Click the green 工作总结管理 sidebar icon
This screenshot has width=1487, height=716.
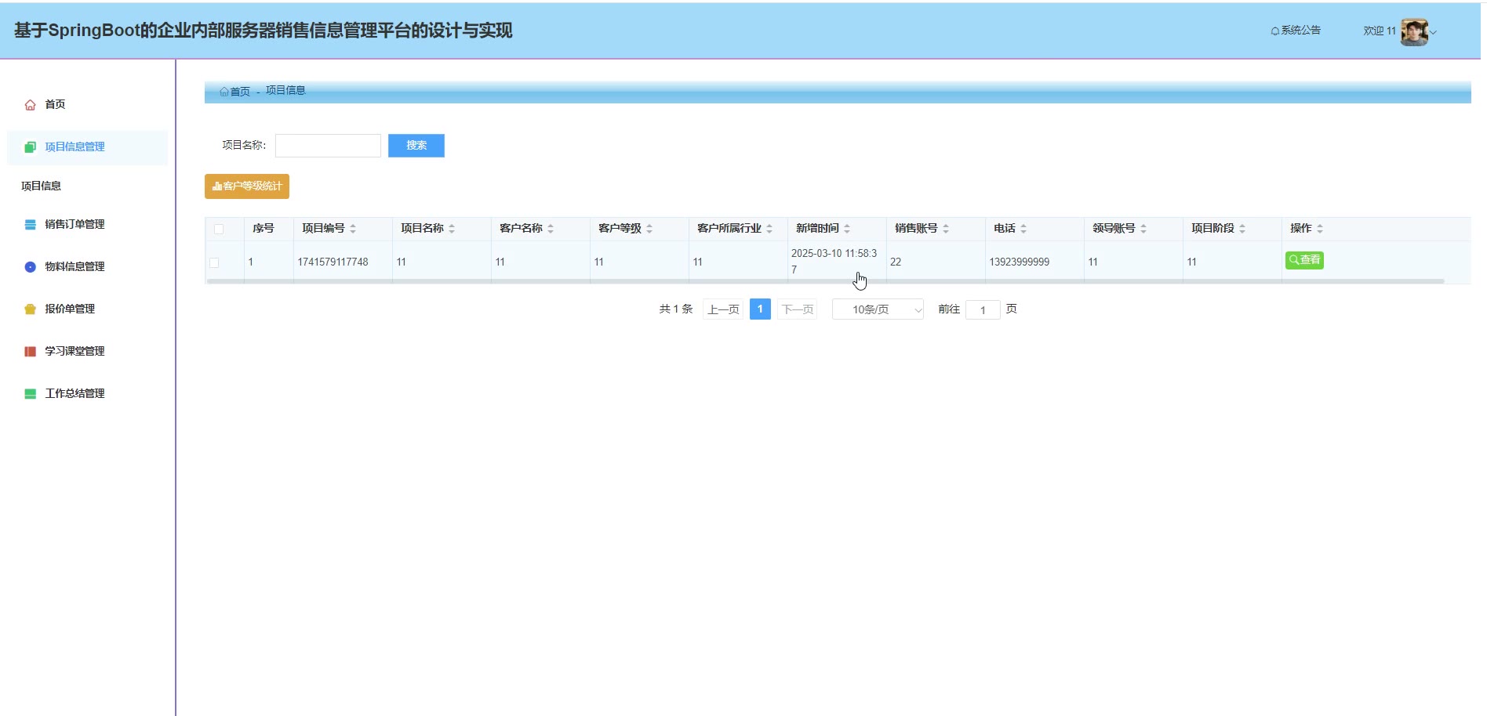31,394
